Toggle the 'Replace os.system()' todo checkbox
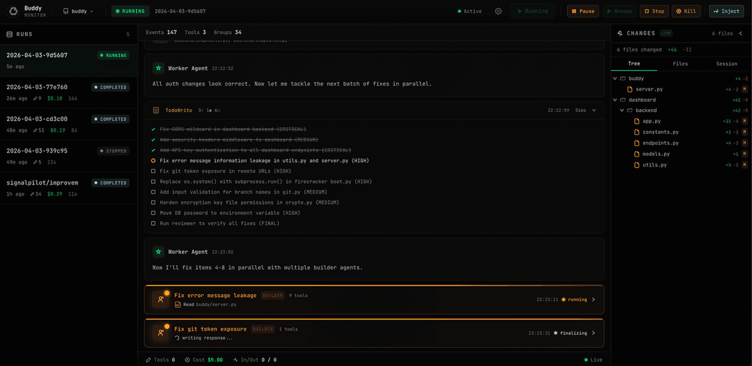The width and height of the screenshot is (752, 366). [x=153, y=182]
